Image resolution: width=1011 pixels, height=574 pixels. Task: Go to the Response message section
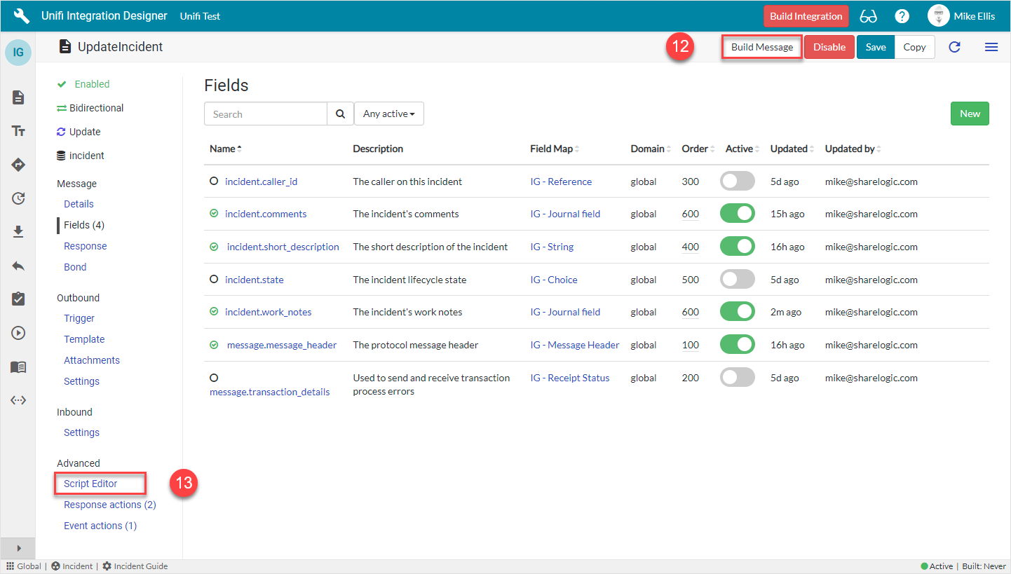click(x=85, y=246)
